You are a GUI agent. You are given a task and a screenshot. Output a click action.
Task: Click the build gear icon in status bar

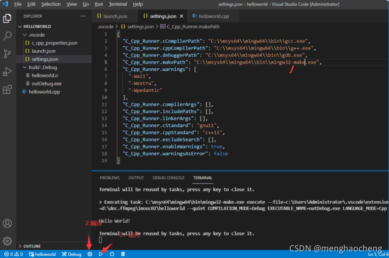tap(90, 254)
